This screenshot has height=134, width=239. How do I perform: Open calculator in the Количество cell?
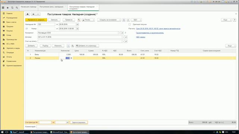click(x=71, y=58)
